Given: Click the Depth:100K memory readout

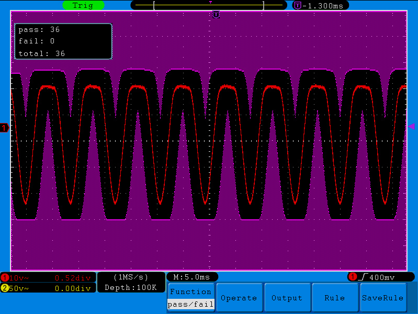Looking at the screenshot, I should pos(131,288).
